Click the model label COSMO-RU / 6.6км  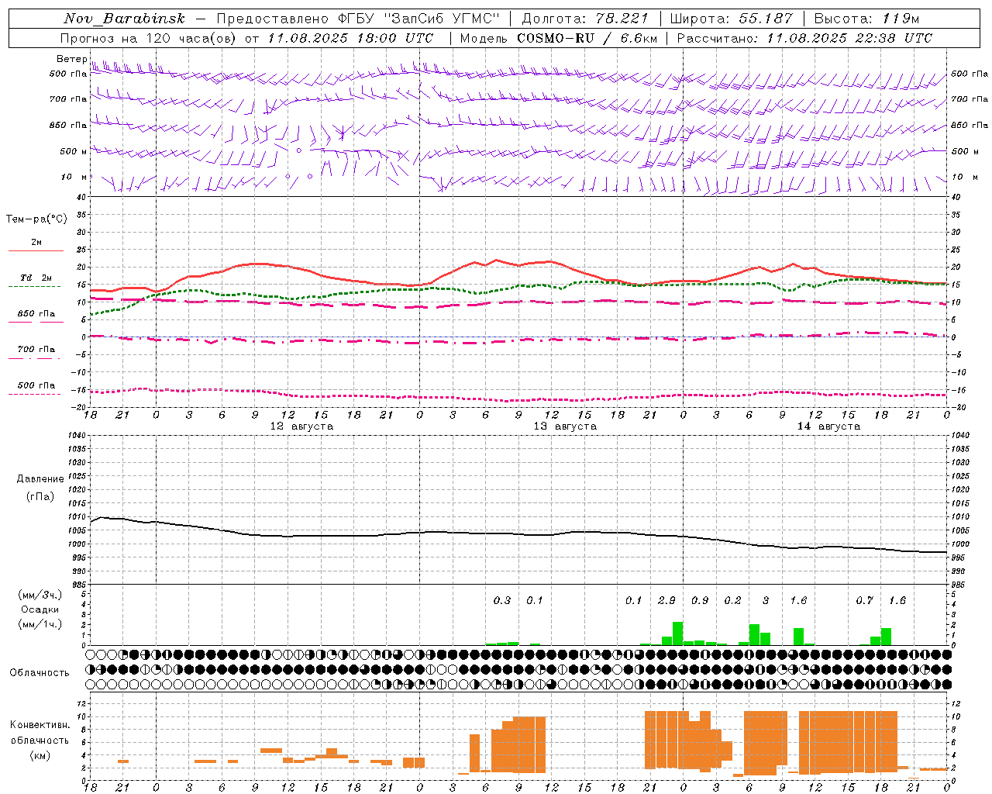587,38
